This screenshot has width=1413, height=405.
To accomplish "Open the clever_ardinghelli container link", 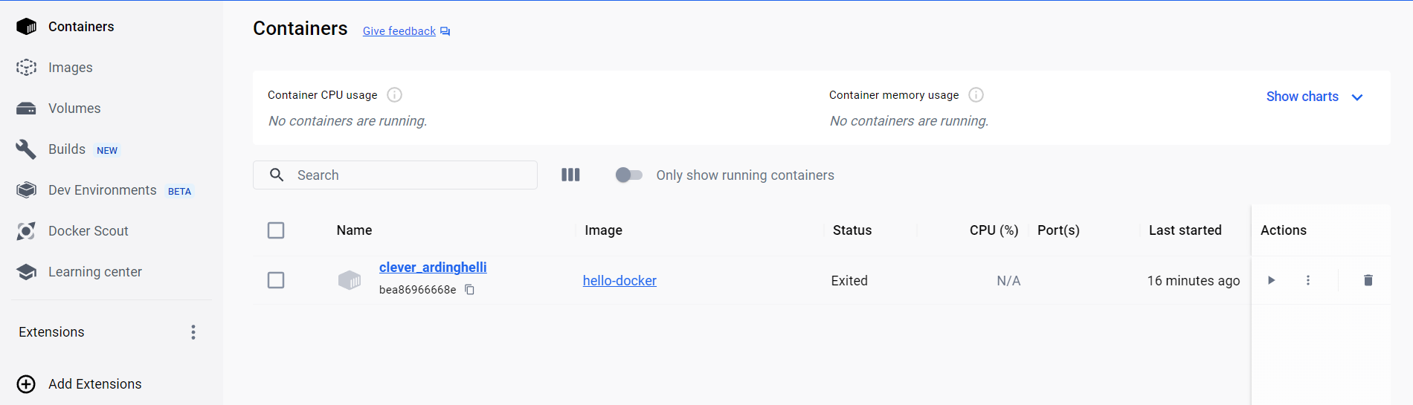I will pos(433,268).
